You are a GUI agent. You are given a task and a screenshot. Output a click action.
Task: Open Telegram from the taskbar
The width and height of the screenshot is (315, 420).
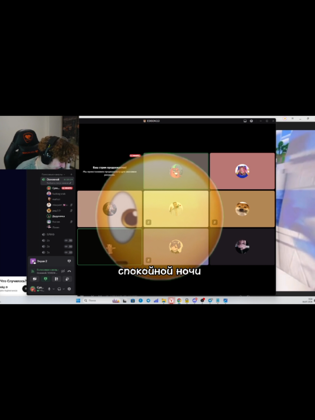[148, 300]
